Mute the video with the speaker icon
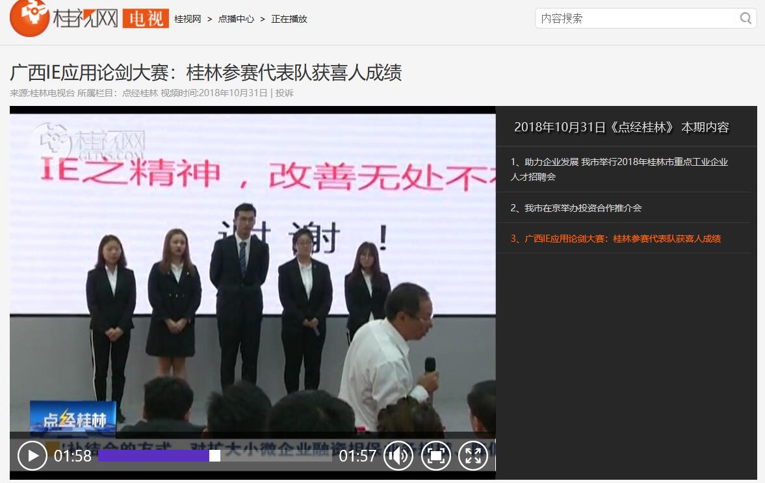The image size is (765, 483). coord(398,456)
